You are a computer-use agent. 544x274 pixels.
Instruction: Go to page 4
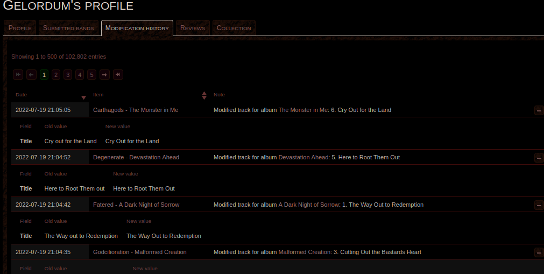coord(80,75)
